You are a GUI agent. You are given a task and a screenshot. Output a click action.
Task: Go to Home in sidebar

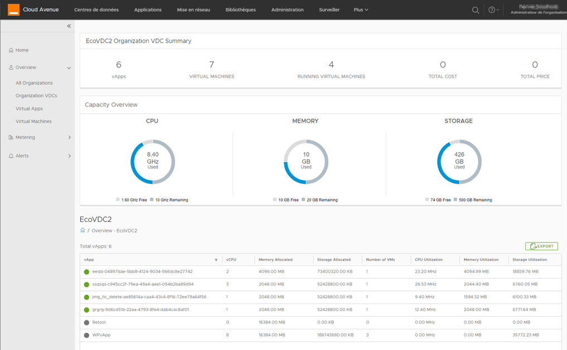click(22, 50)
